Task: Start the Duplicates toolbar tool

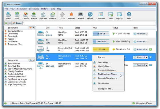Action: point(43,15)
